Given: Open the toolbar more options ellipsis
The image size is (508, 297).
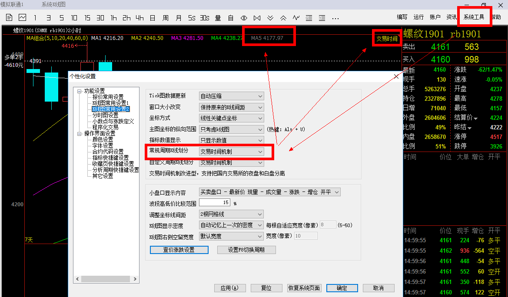Looking at the screenshot, I should 335,19.
